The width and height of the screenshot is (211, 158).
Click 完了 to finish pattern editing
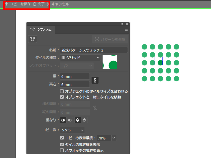pyautogui.click(x=41, y=4)
